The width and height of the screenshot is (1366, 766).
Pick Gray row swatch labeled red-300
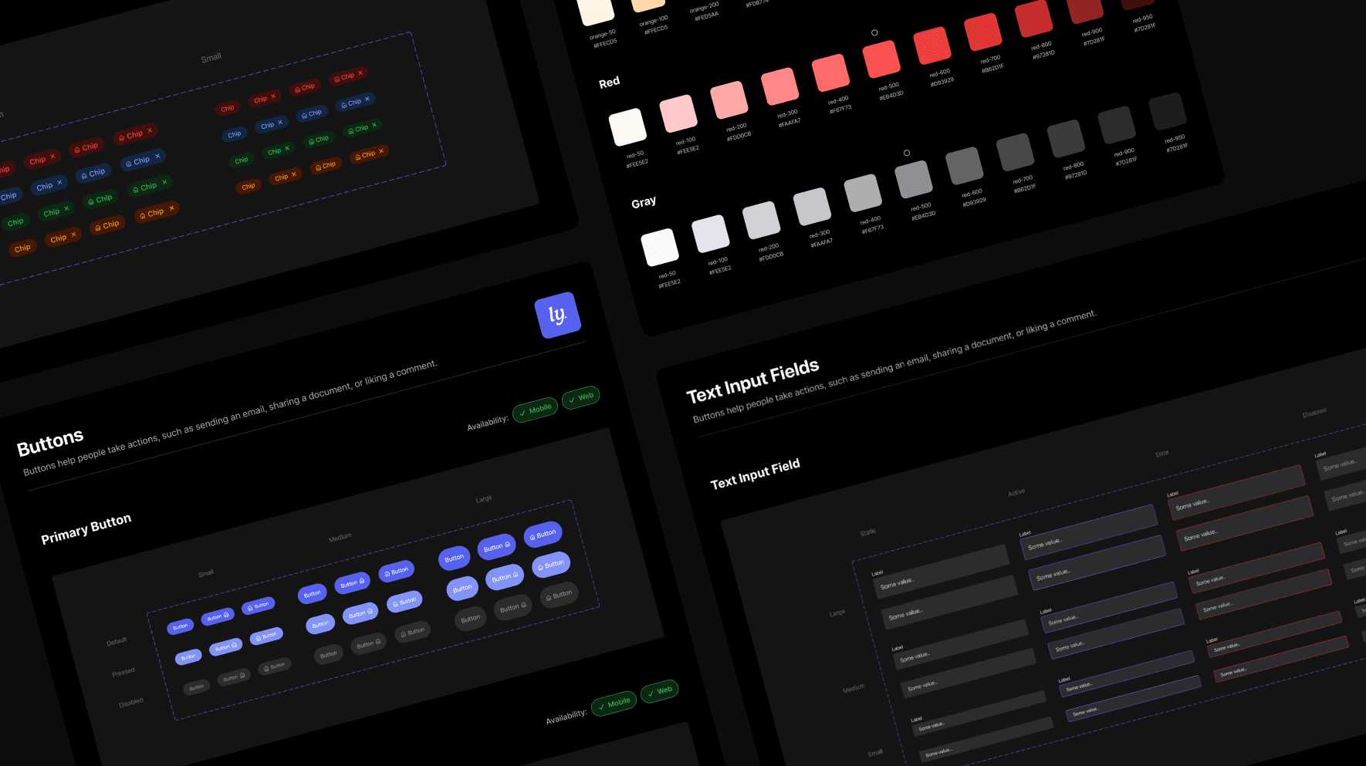click(813, 207)
